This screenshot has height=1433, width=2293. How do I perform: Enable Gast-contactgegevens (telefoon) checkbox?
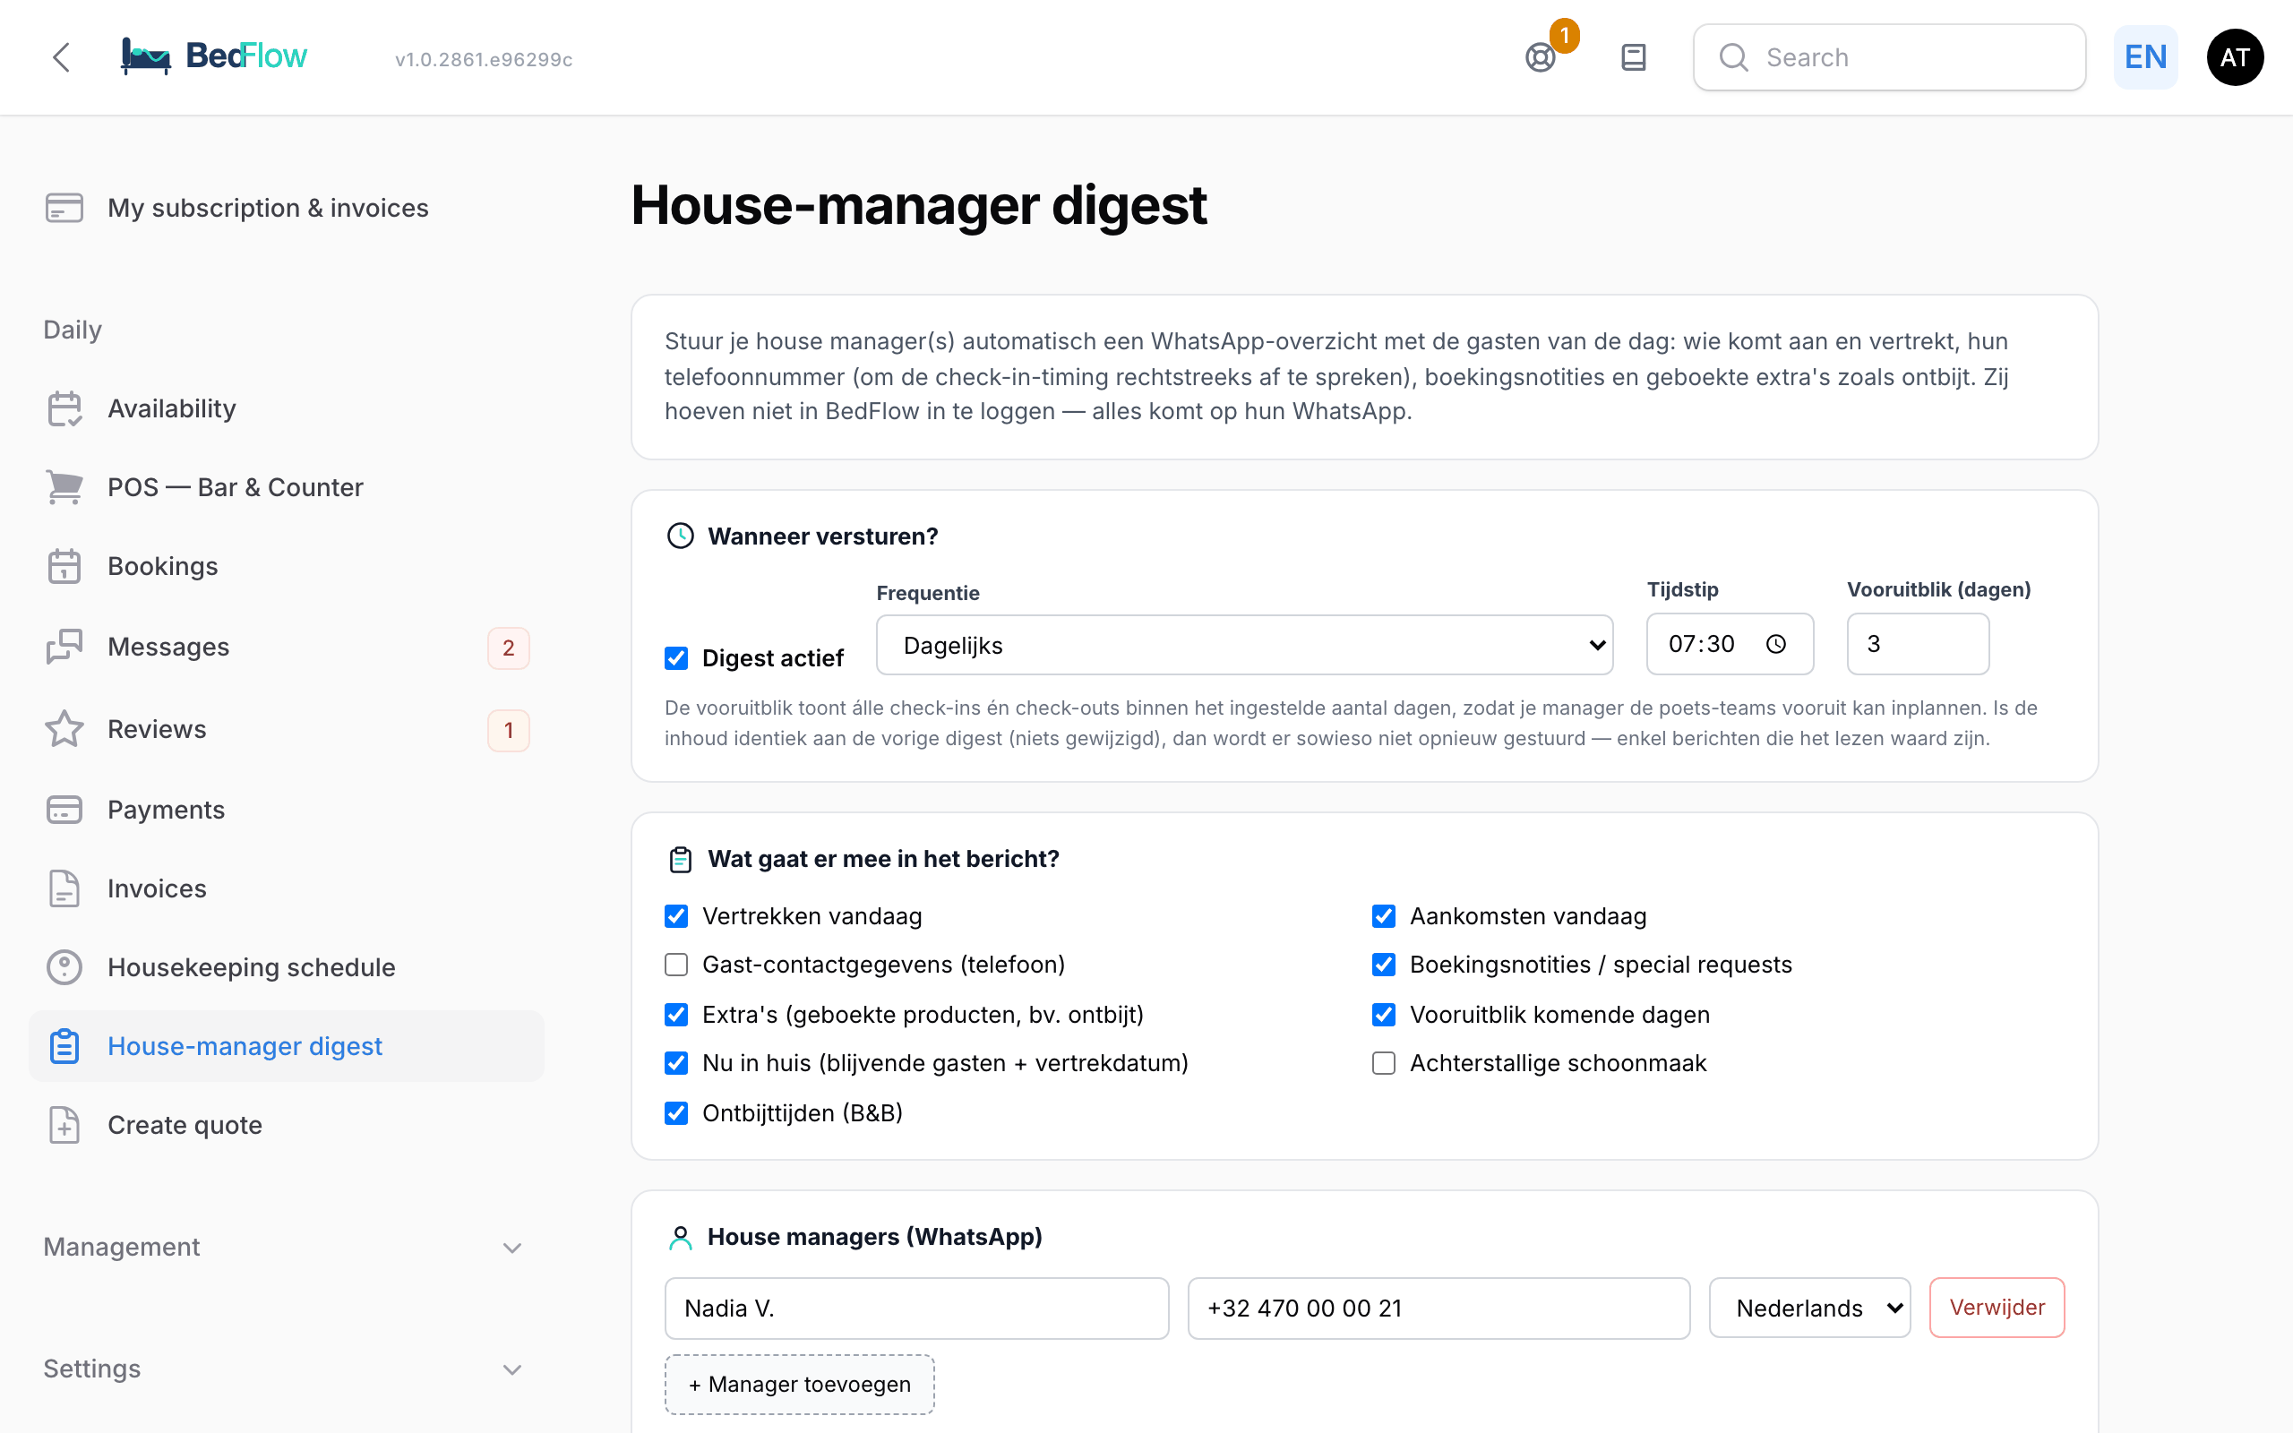pos(676,965)
